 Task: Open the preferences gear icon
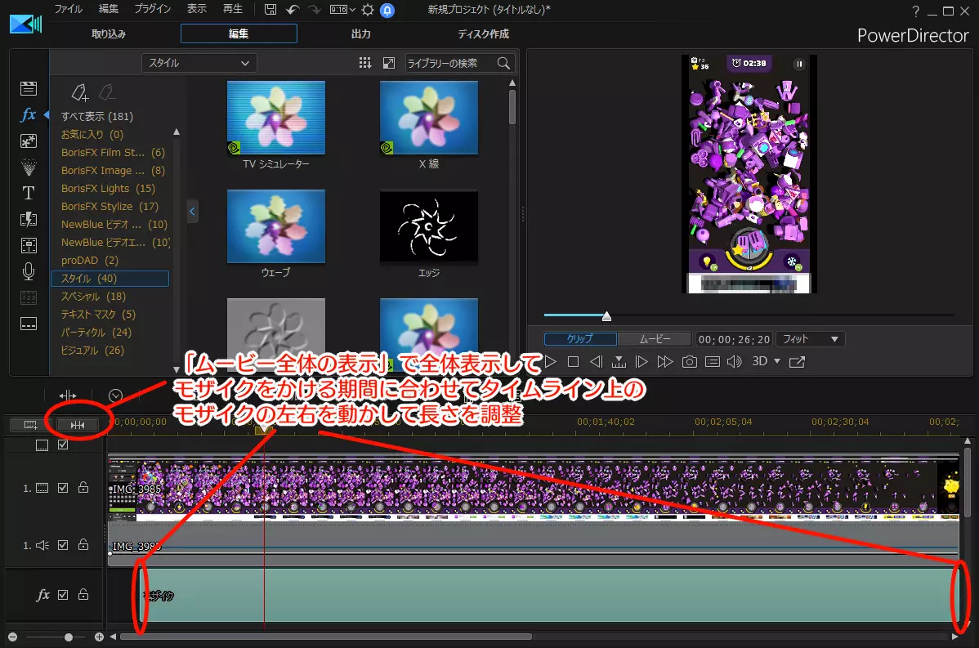coord(368,10)
